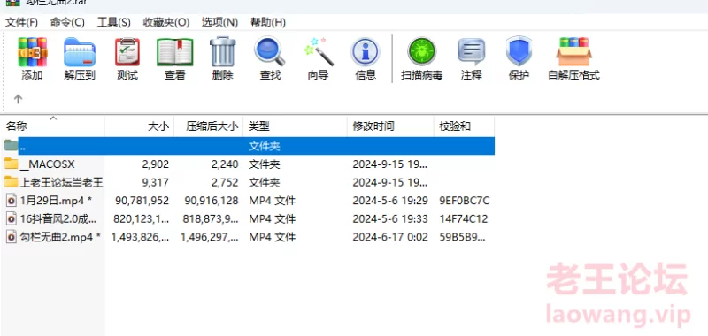Sort list by 名称 column header
The height and width of the screenshot is (336, 708).
(x=17, y=126)
